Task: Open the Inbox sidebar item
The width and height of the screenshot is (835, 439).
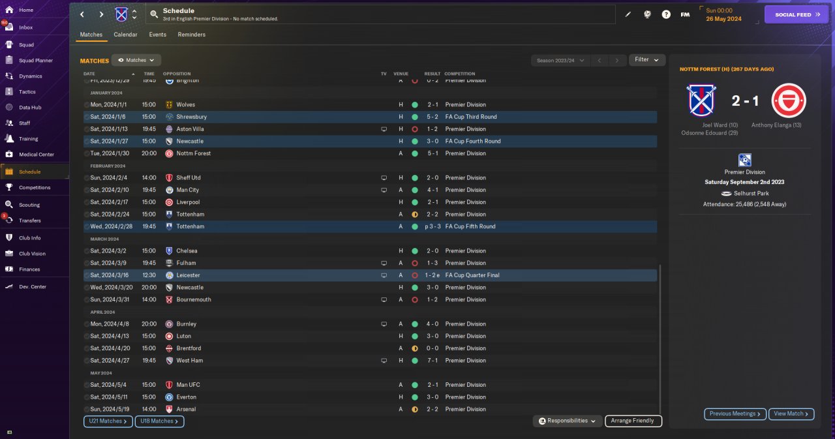Action: click(26, 27)
